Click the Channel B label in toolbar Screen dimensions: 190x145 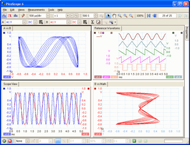click(x=47, y=22)
